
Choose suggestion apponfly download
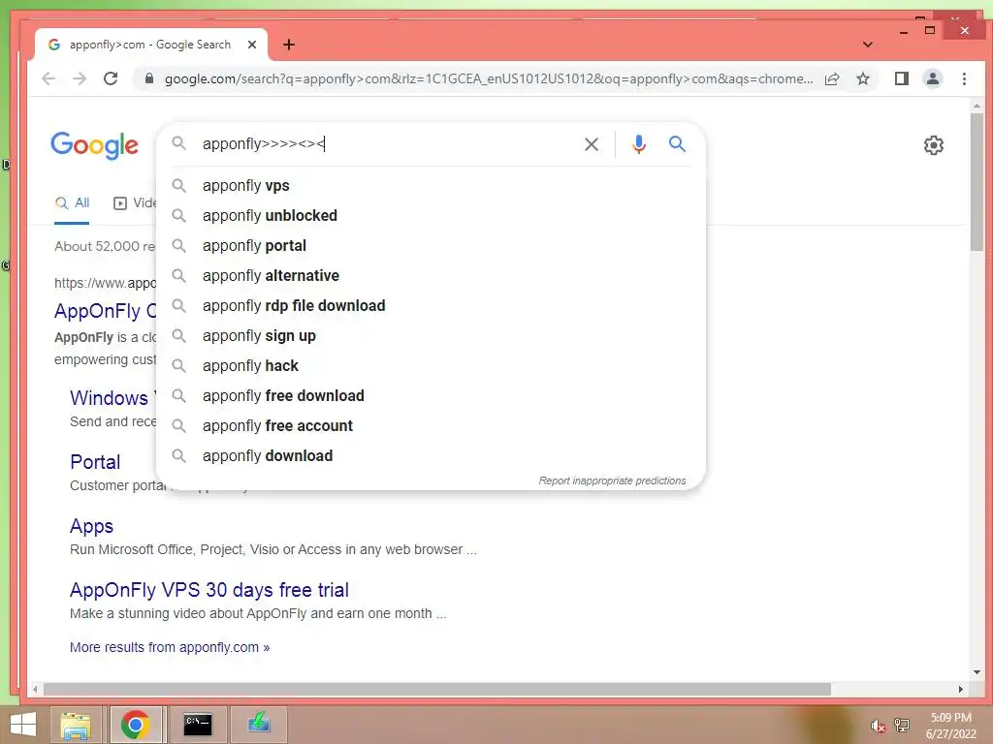click(431, 456)
